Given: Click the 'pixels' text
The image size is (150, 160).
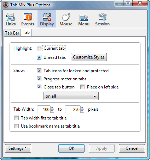Looking at the screenshot, I should [93, 109].
